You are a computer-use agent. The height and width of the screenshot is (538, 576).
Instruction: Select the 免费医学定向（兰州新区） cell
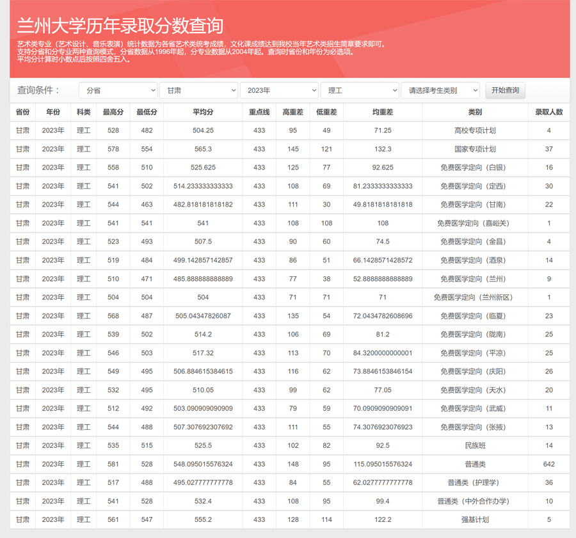(476, 297)
